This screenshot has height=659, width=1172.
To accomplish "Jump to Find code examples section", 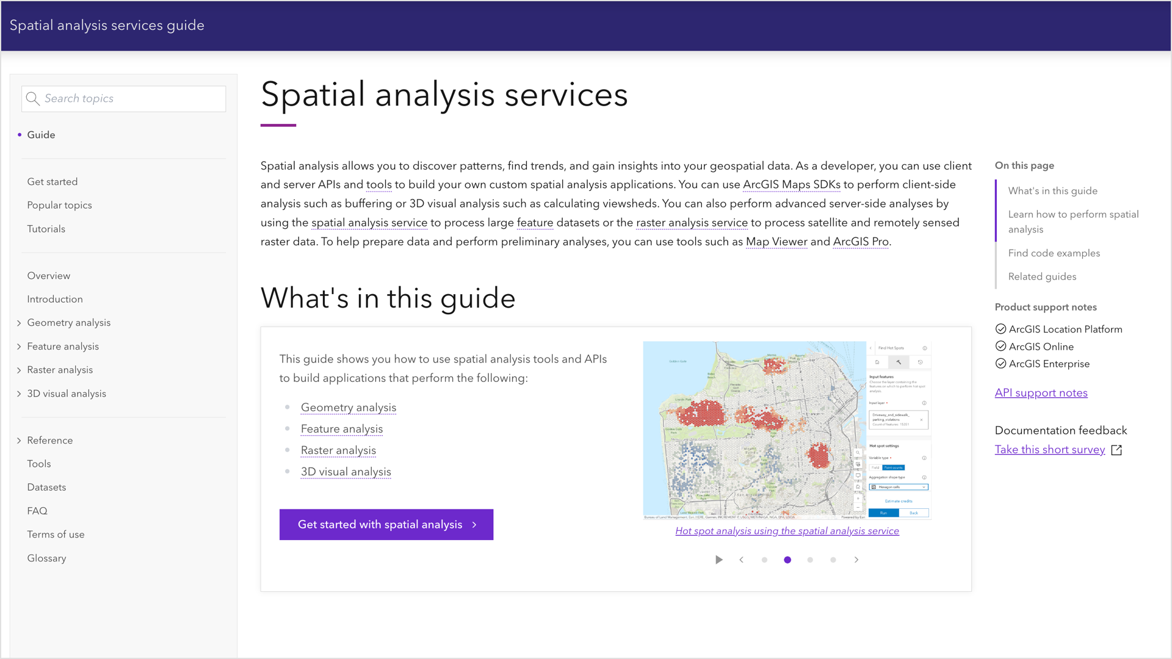I will coord(1054,253).
